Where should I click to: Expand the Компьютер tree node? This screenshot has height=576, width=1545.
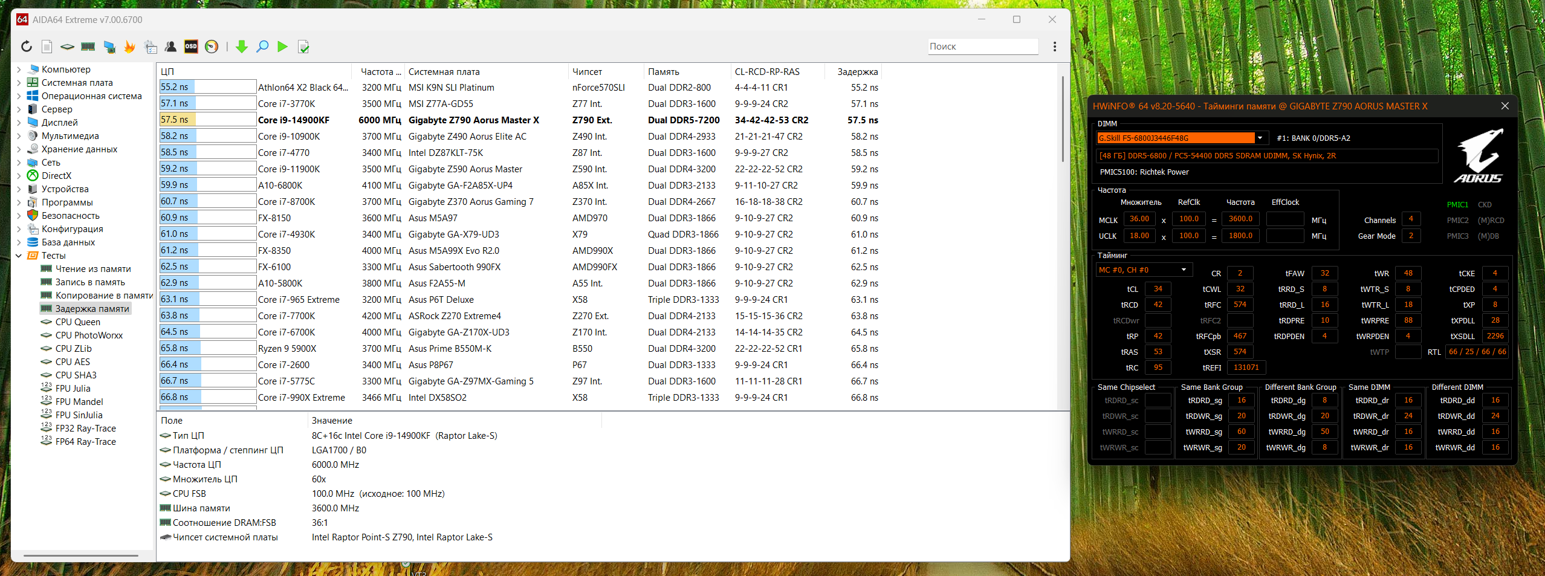point(19,70)
